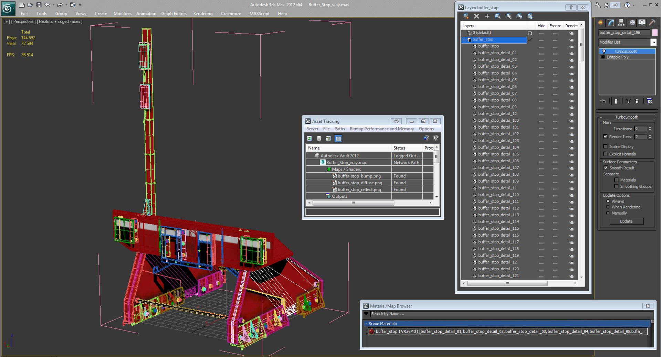Open the Modify command panel tab
Image resolution: width=661 pixels, height=357 pixels.
pyautogui.click(x=611, y=23)
